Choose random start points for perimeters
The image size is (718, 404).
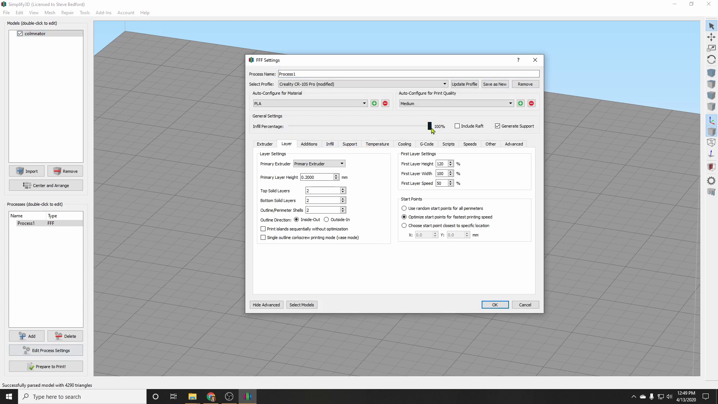click(404, 208)
